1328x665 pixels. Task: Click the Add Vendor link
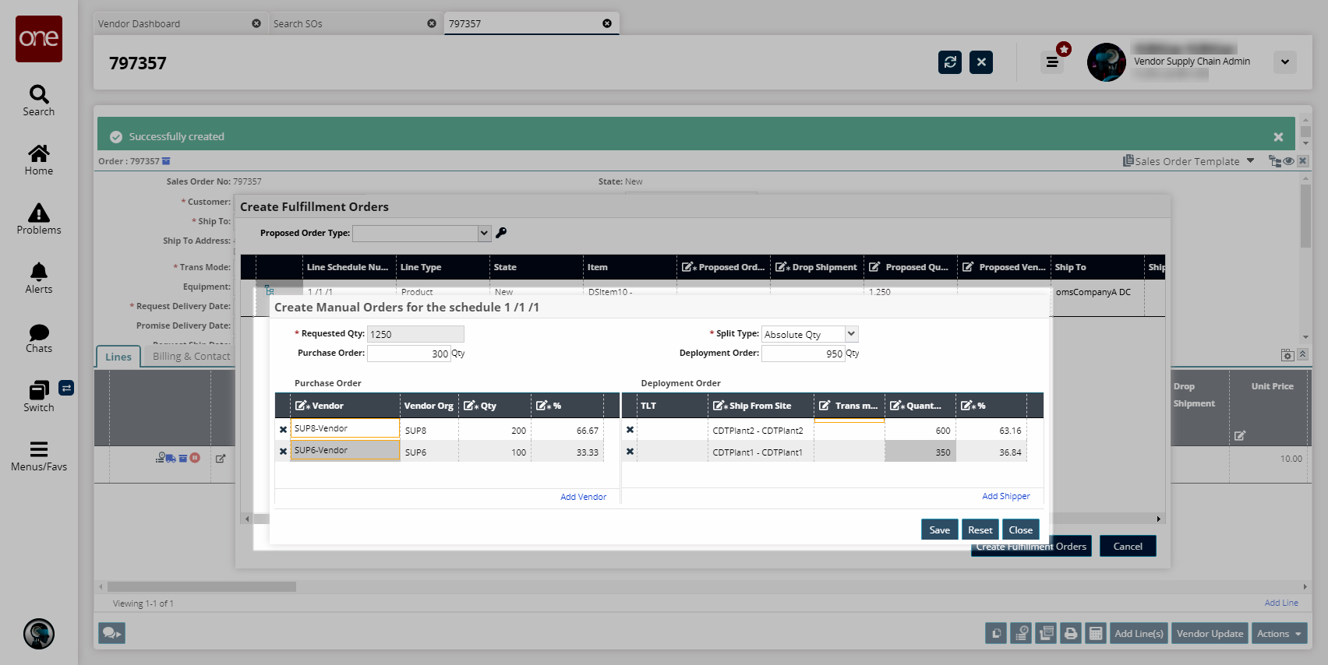coord(583,497)
